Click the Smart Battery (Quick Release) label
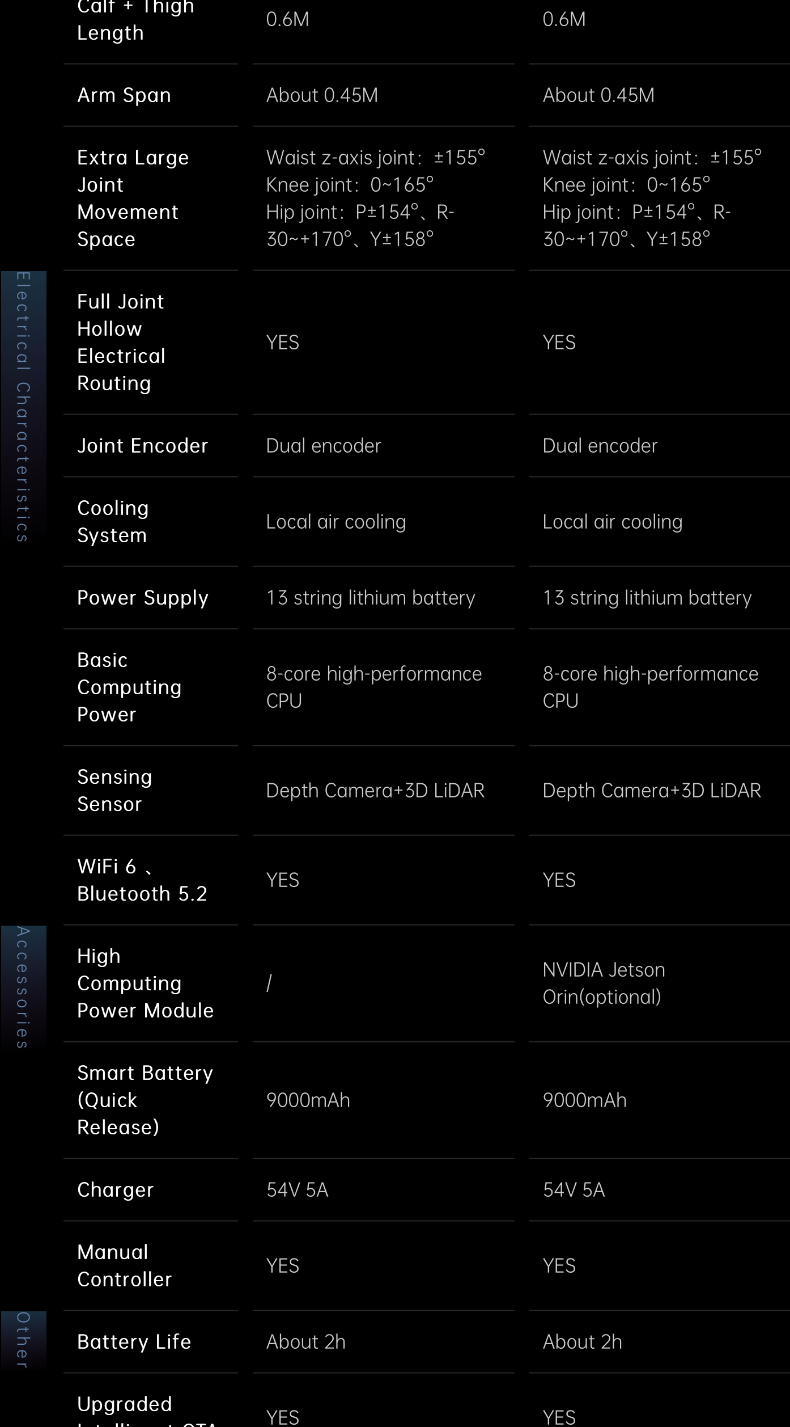This screenshot has width=790, height=1427. coord(145,1100)
